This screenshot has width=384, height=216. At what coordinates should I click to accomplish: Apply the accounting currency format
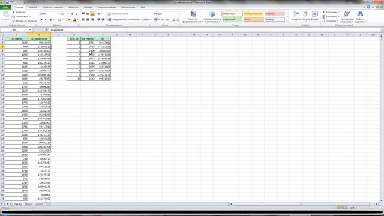156,20
